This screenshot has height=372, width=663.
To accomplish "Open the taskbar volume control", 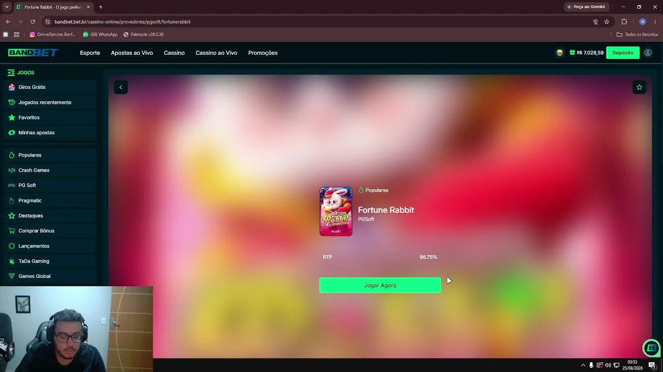I will [x=608, y=365].
